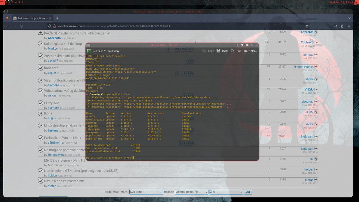This screenshot has height=202, width=359.
Task: Open Prikaži teme 'Sve teme' dropdown
Action: click(x=146, y=192)
